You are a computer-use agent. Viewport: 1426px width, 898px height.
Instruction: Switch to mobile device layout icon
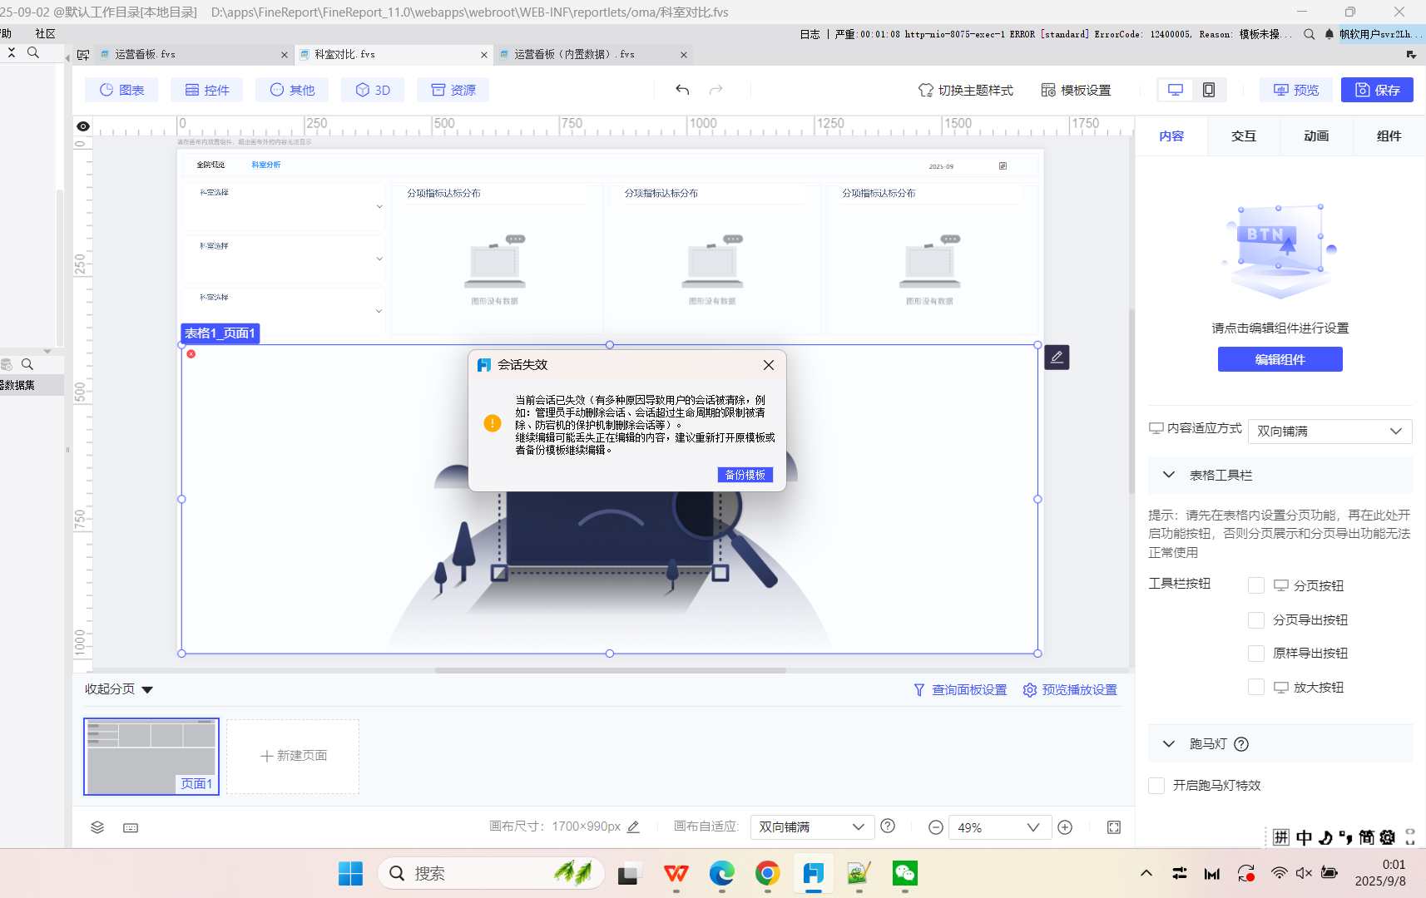click(x=1209, y=90)
